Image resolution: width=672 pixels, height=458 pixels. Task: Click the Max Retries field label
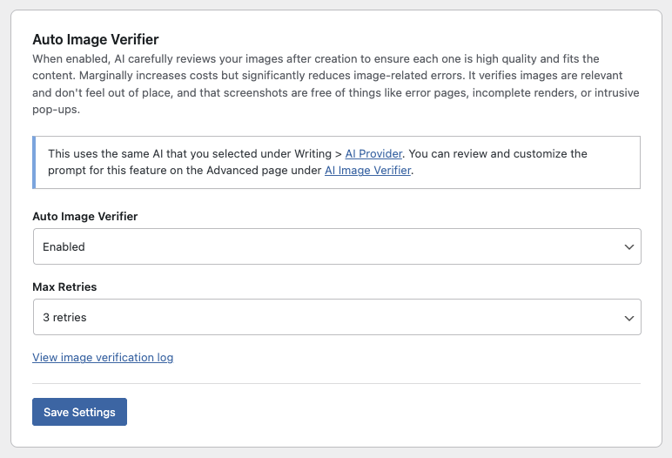click(64, 287)
